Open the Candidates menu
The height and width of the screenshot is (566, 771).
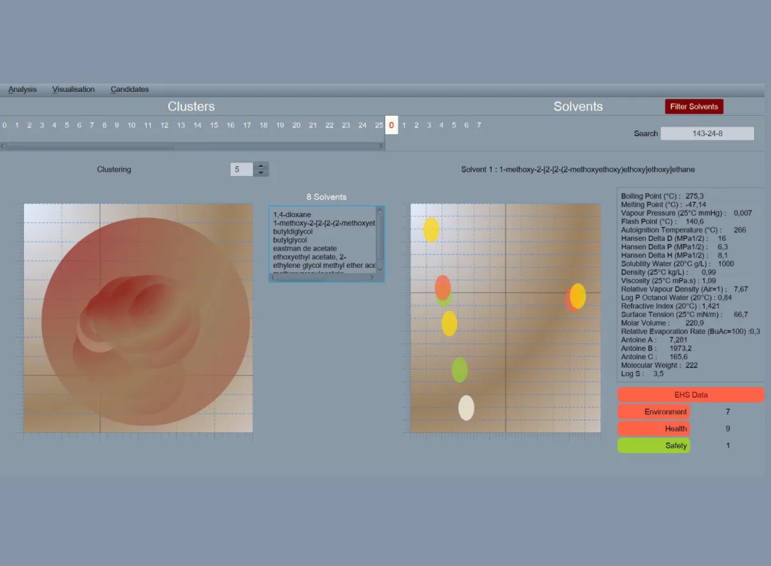tap(129, 89)
